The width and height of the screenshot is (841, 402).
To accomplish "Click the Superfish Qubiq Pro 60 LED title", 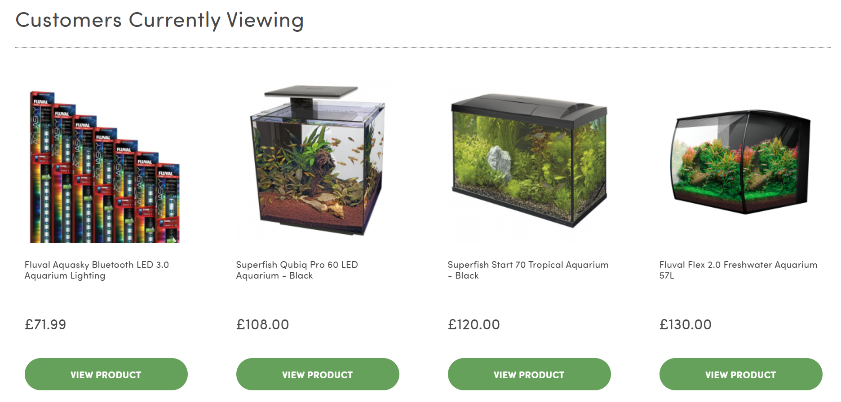I will (297, 270).
